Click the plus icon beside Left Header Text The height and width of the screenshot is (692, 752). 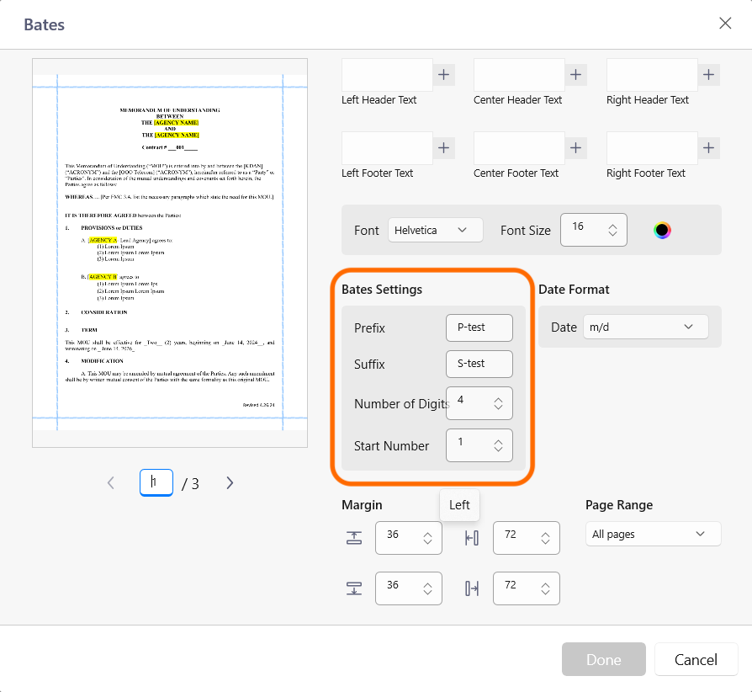point(443,74)
